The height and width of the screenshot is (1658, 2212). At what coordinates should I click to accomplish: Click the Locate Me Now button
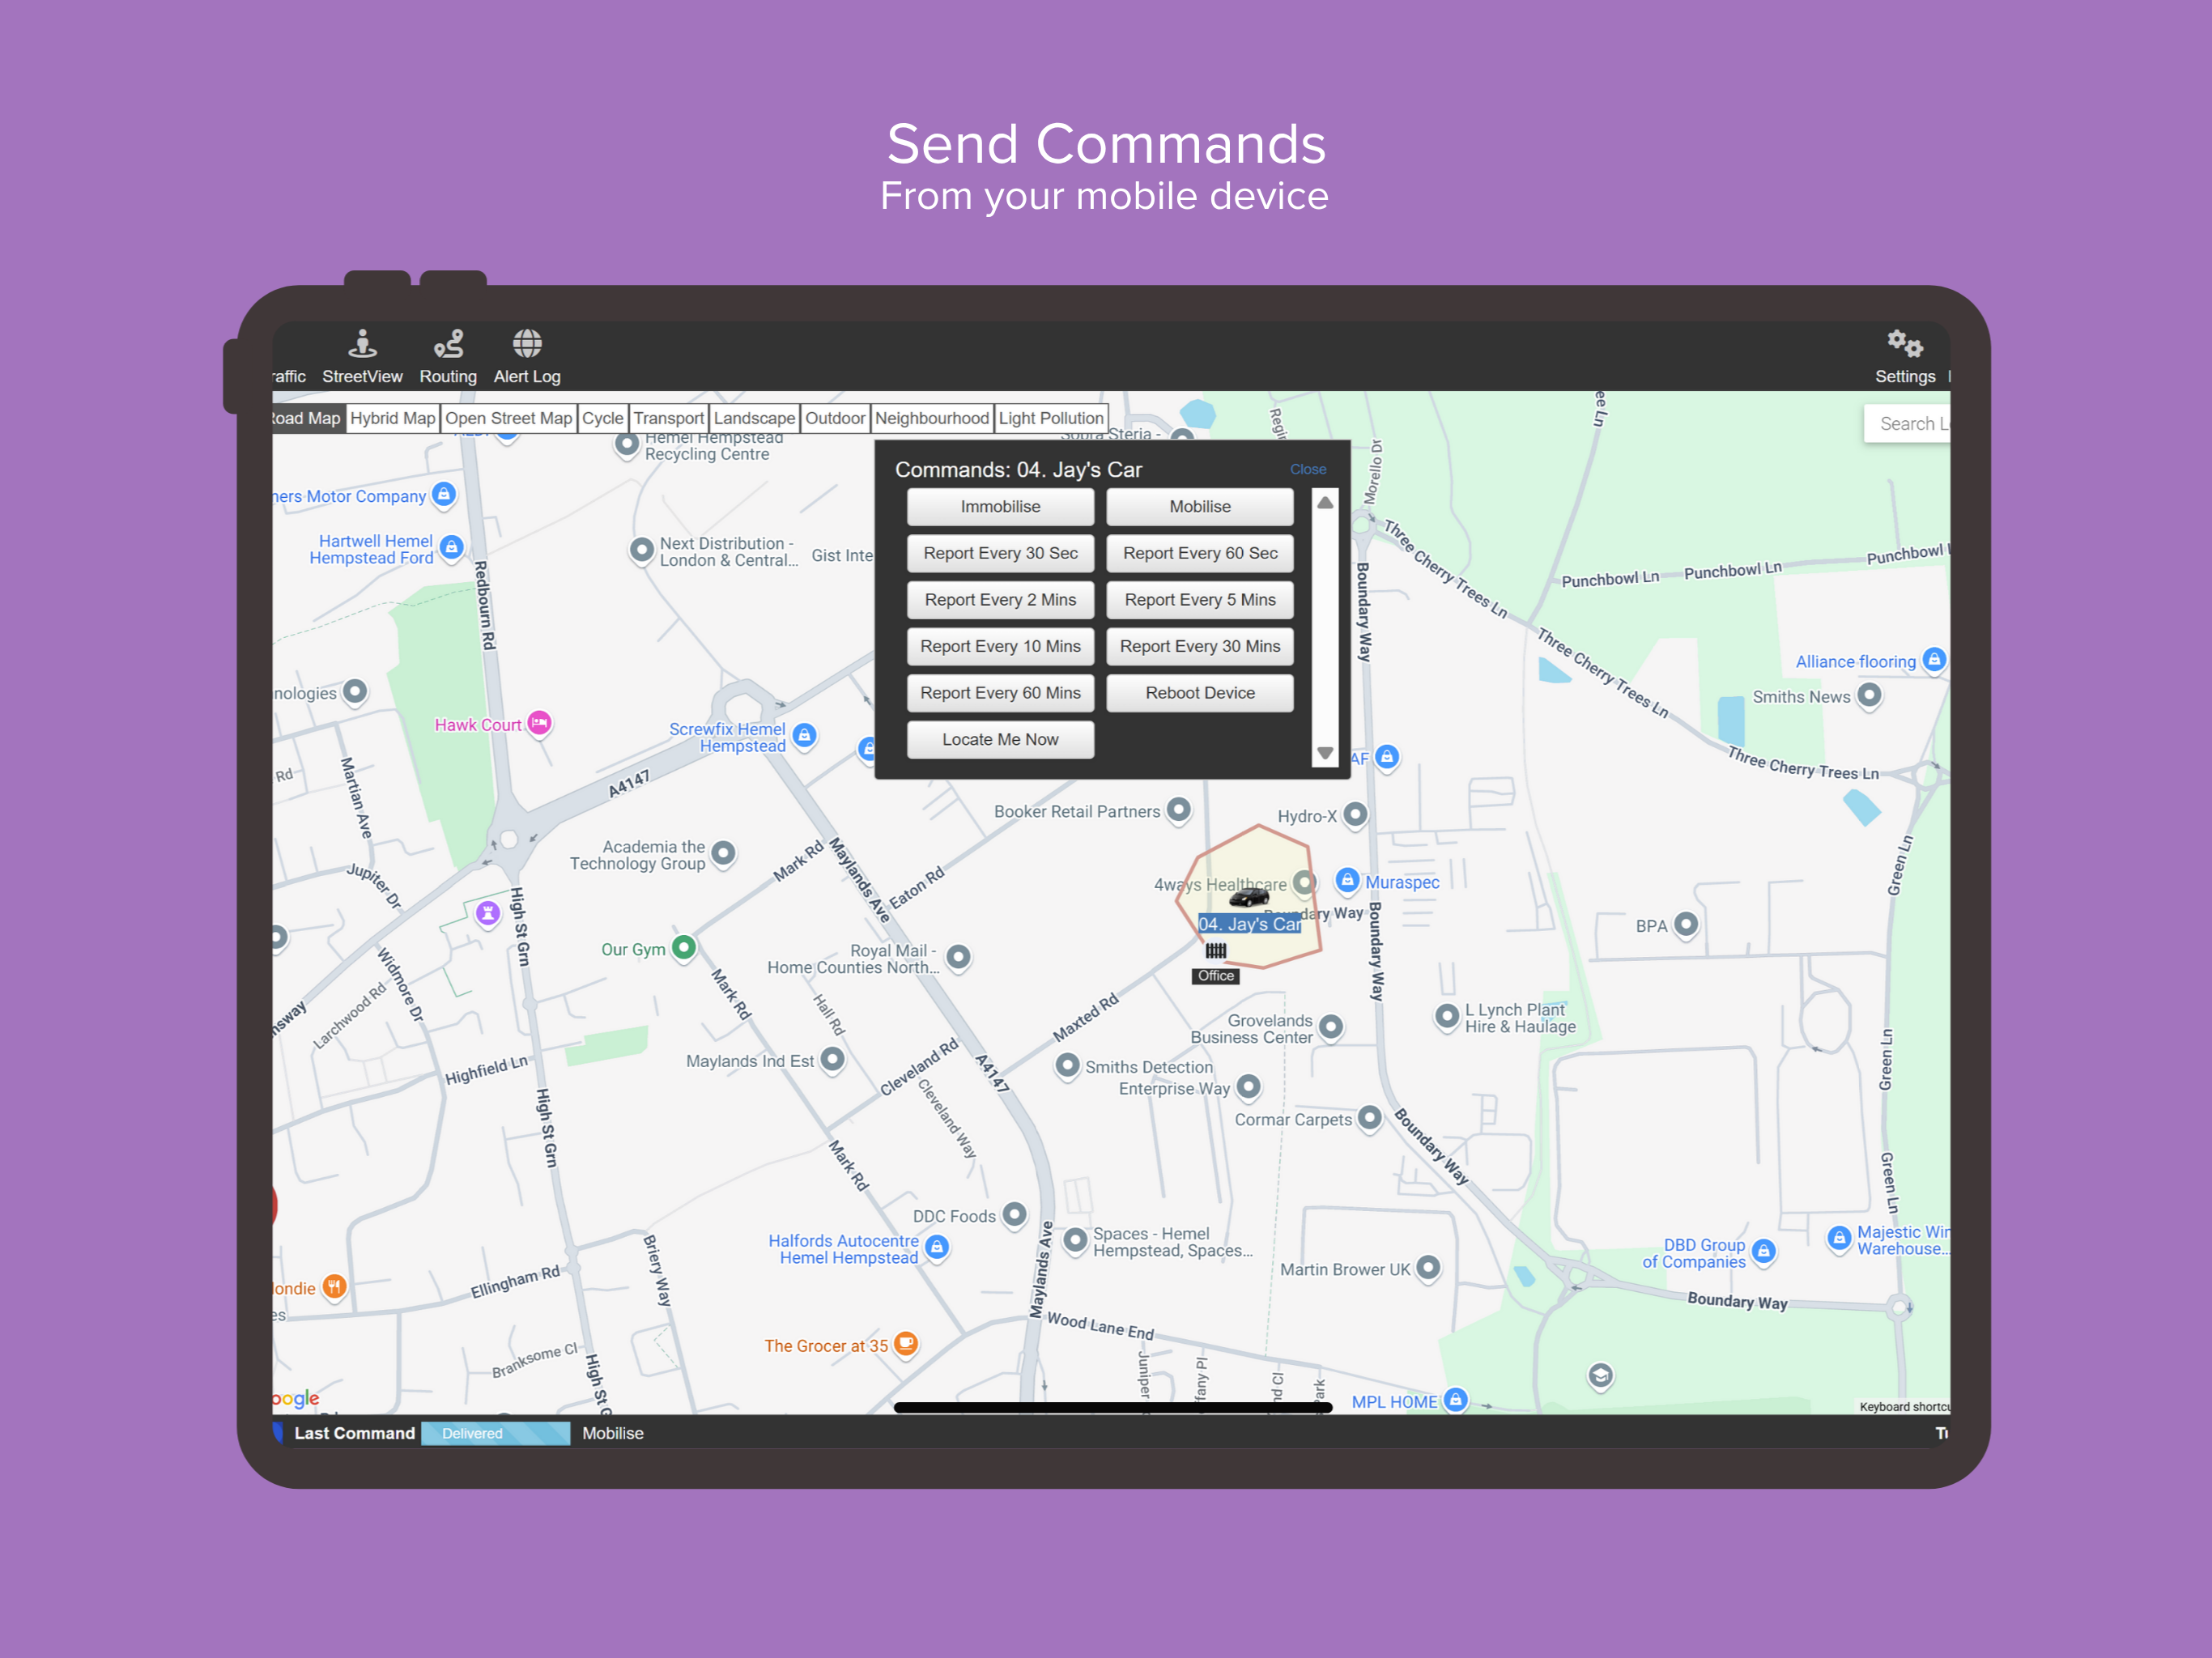(x=1000, y=740)
